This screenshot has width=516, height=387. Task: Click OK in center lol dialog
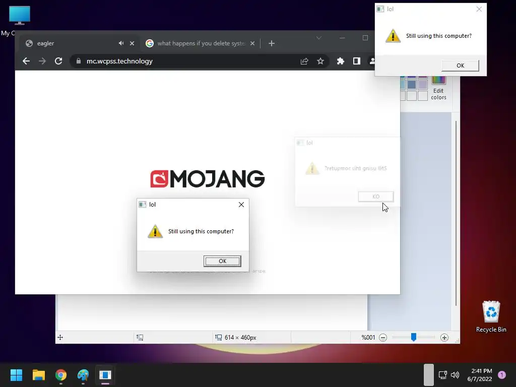[x=222, y=261]
